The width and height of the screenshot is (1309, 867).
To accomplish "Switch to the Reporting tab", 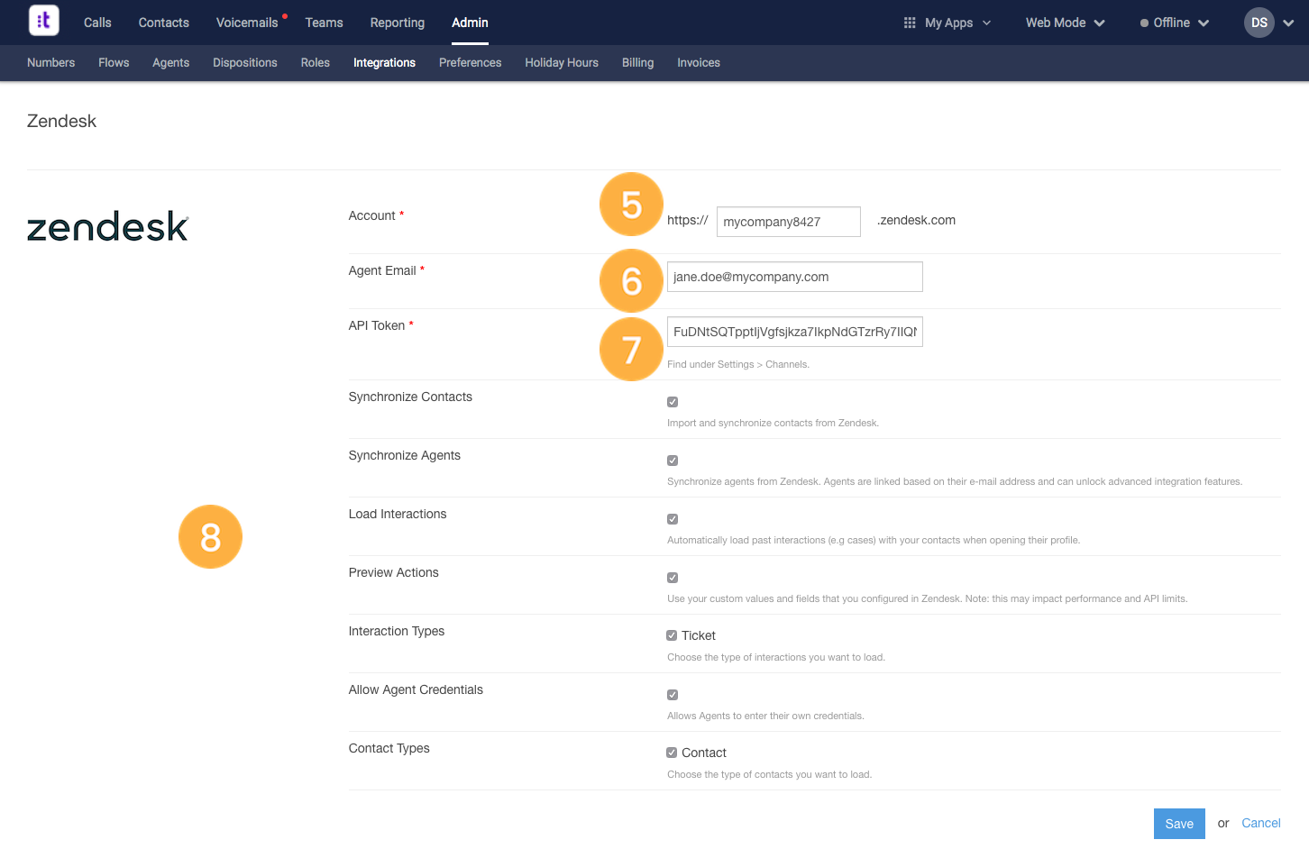I will click(397, 23).
